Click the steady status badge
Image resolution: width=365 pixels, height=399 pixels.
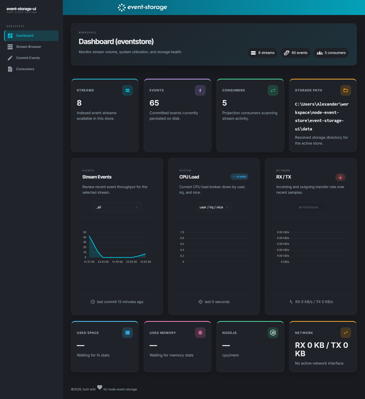tap(239, 177)
